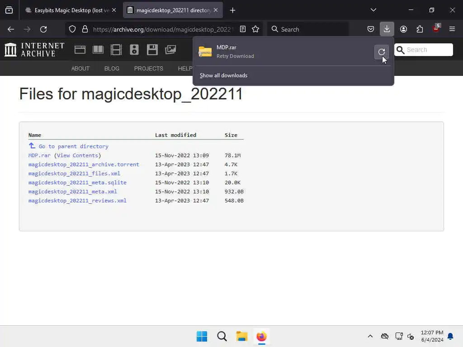Open MDP.rar file in downloads panel

[283, 52]
